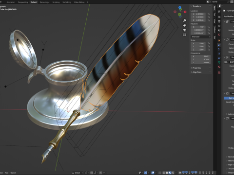Open the Object Constraints tab icon
Viewport: 234px width, 175px height.
pos(219,58)
